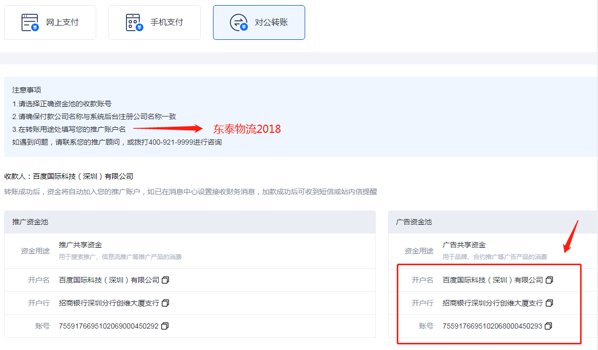Click 用于品牌、合约推广 description text

[495, 257]
